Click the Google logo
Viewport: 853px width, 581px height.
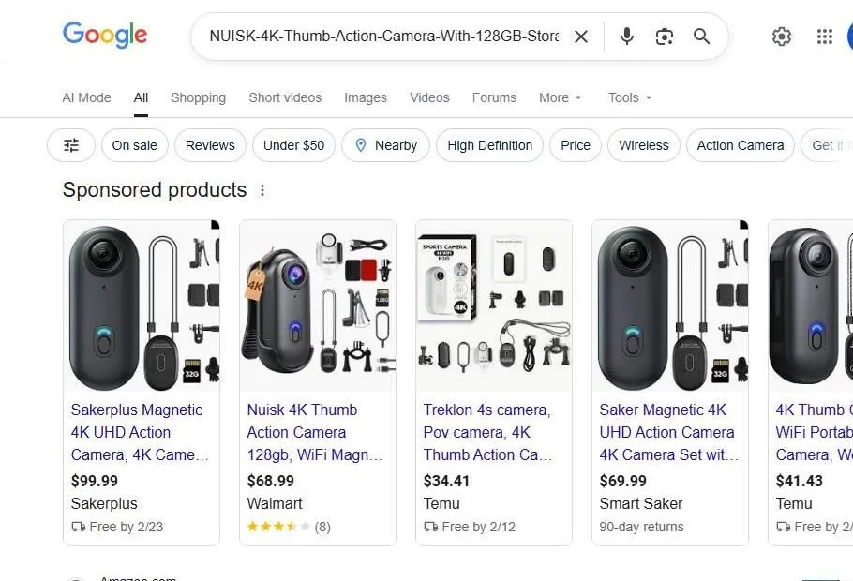point(104,36)
